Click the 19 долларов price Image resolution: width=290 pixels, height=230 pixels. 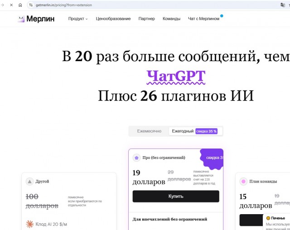[x=149, y=177]
